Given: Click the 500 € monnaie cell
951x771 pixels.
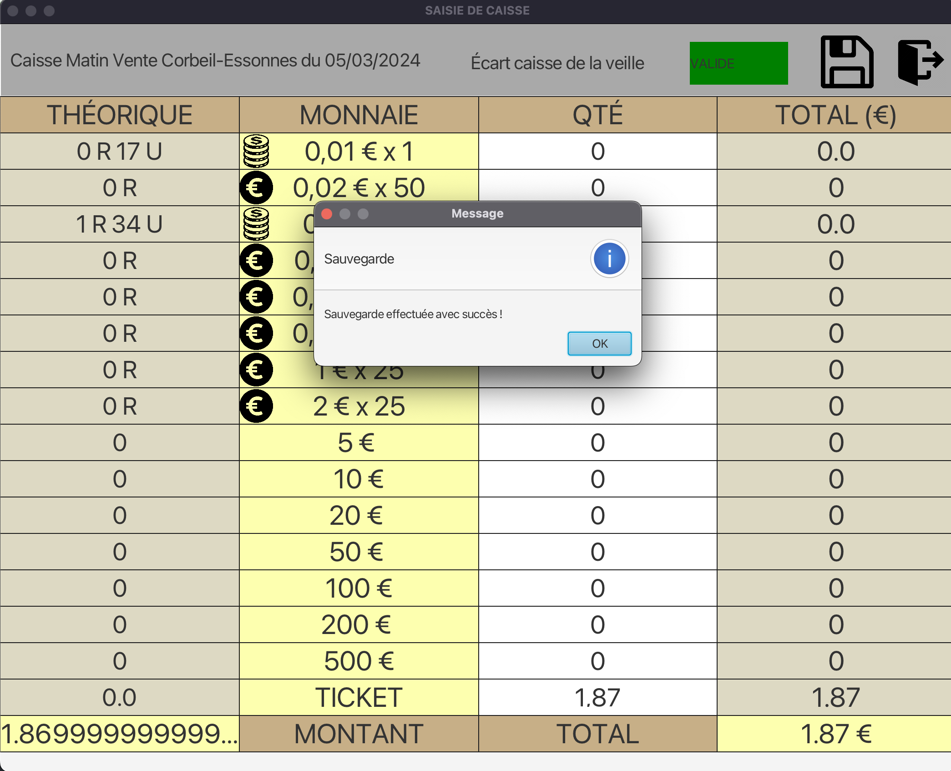Looking at the screenshot, I should tap(358, 660).
